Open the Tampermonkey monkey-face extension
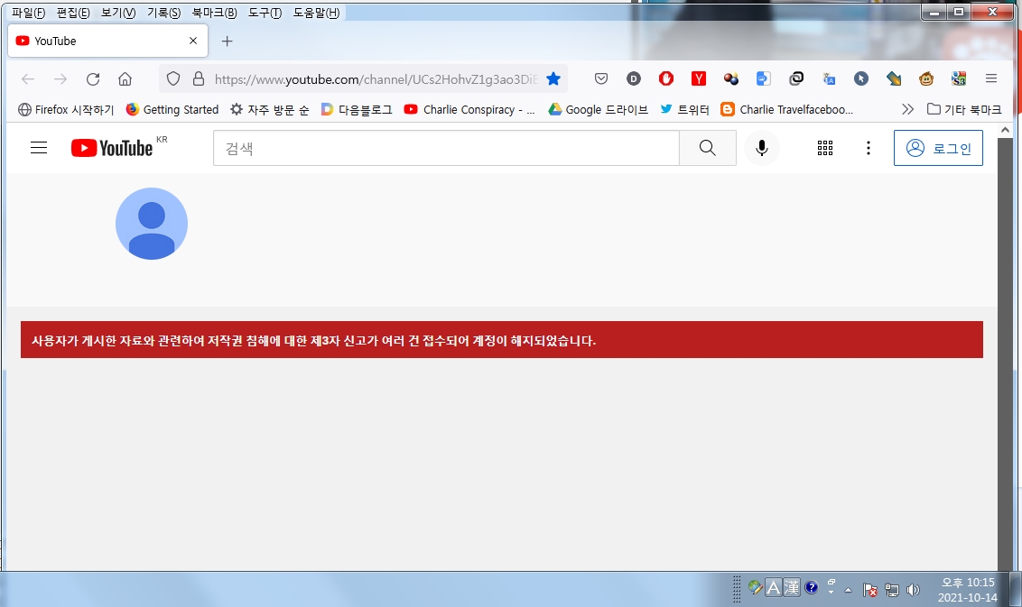Image resolution: width=1022 pixels, height=607 pixels. click(926, 78)
